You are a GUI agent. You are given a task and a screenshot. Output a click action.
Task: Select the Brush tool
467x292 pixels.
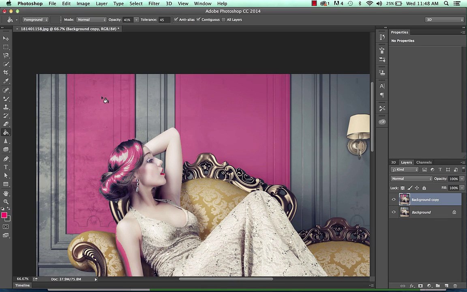(6, 99)
